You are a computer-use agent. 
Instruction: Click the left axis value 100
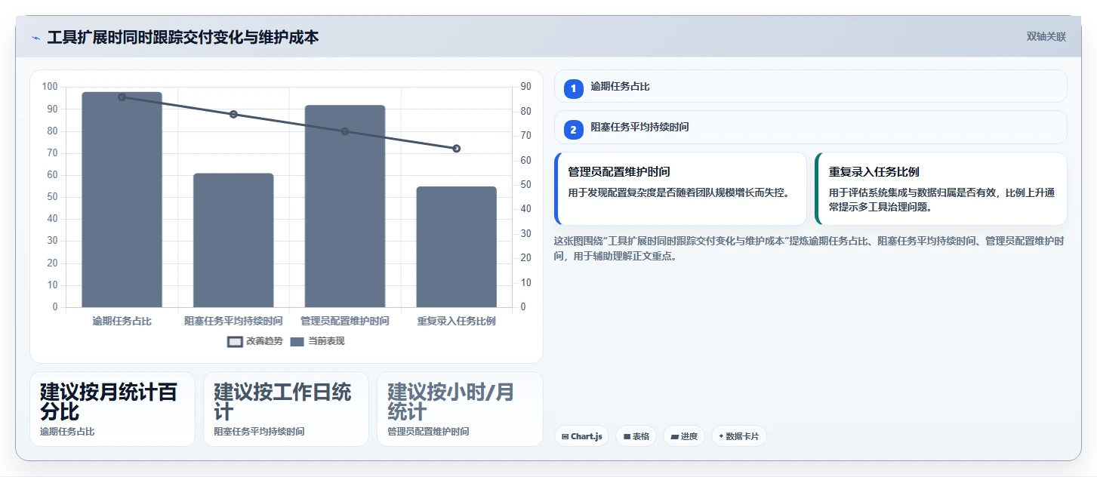coord(50,87)
